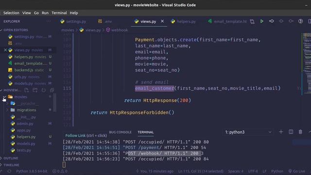Open .env in Open Editors list
The height and width of the screenshot is (175, 311).
pyautogui.click(x=28, y=43)
